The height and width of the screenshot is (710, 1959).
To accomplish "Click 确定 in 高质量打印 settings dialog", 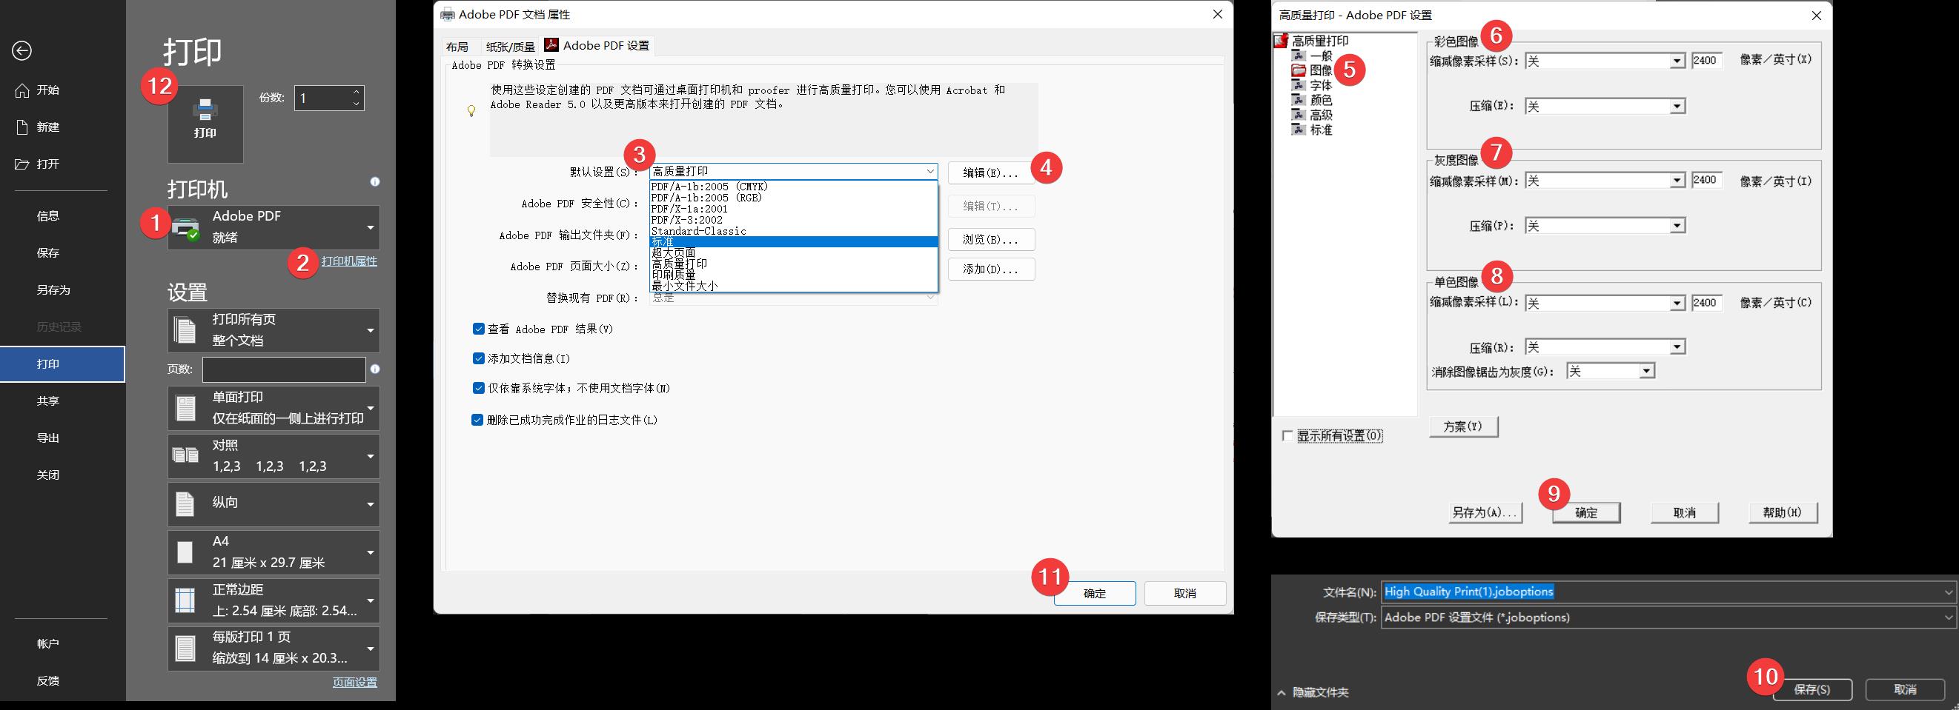I will click(x=1586, y=512).
